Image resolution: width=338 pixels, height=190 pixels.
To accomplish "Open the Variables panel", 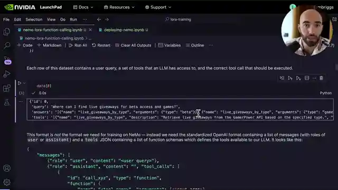I will coord(170,45).
